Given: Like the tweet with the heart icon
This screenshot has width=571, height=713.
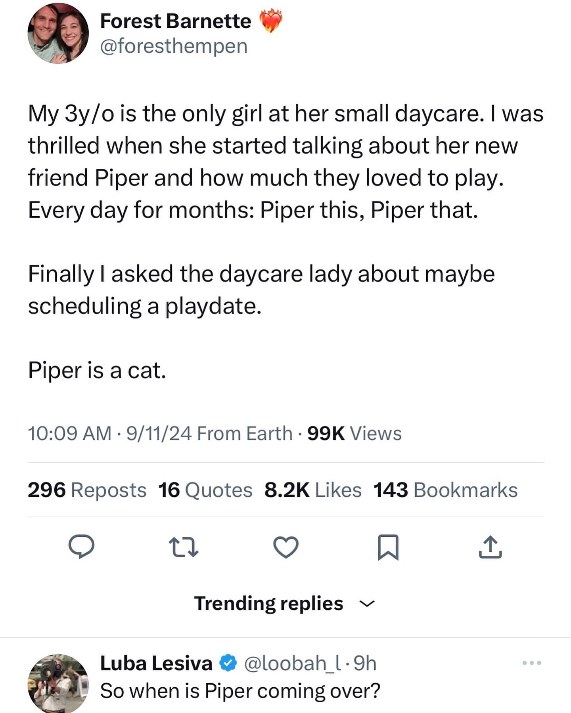Looking at the screenshot, I should pyautogui.click(x=286, y=547).
